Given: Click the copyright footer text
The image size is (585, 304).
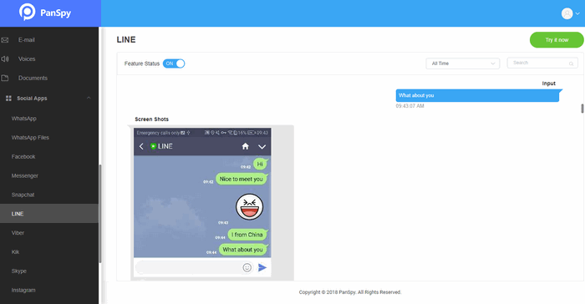Looking at the screenshot, I should point(350,292).
